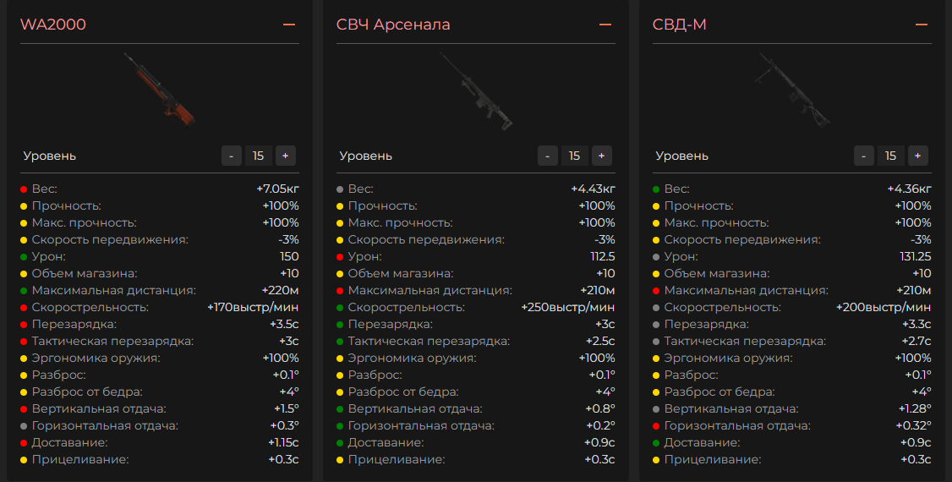Image resolution: width=952 pixels, height=482 pixels.
Task: Click the СВЧ Арсенала level value field
Action: (575, 156)
